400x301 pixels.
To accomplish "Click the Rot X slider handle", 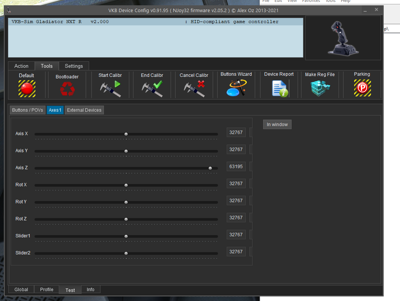I will point(126,186).
